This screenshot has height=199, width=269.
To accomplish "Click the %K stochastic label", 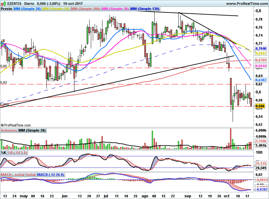I will point(4,152).
